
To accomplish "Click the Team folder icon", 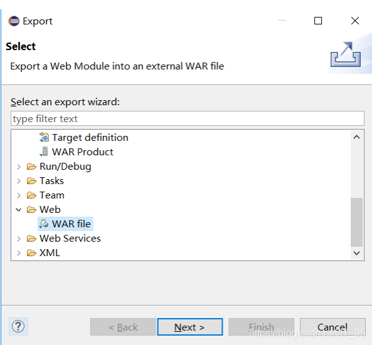I will (31, 195).
